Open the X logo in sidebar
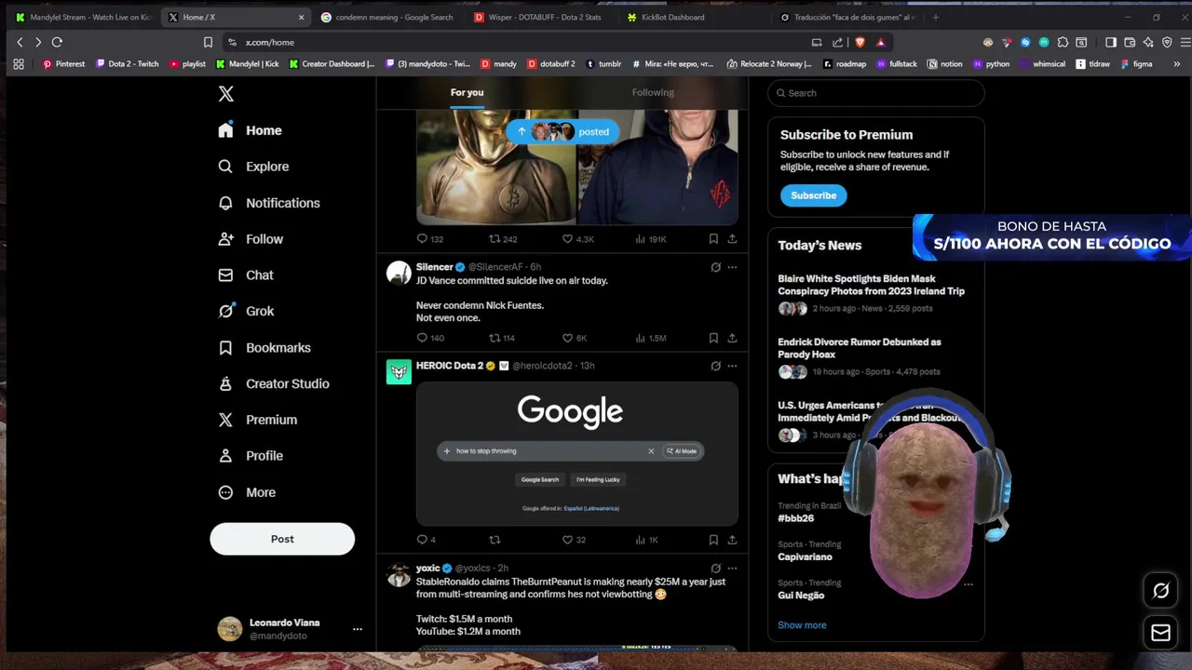1192x670 pixels. tap(226, 94)
